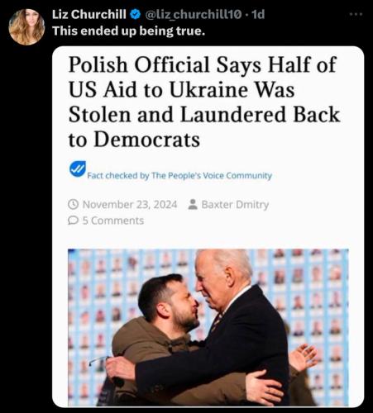The width and height of the screenshot is (373, 413).
Task: Click the clock icon beside the date
Action: pos(74,205)
